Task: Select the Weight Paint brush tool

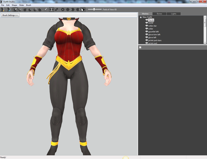Action: (x=45, y=9)
